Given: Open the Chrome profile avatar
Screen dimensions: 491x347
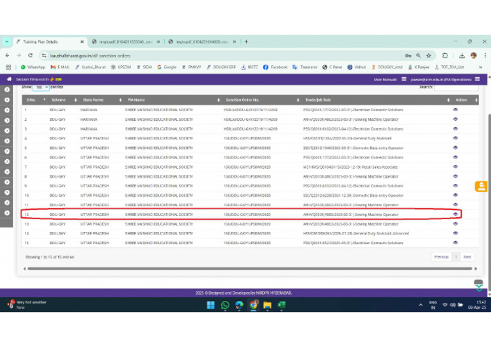Looking at the screenshot, I should 474,56.
